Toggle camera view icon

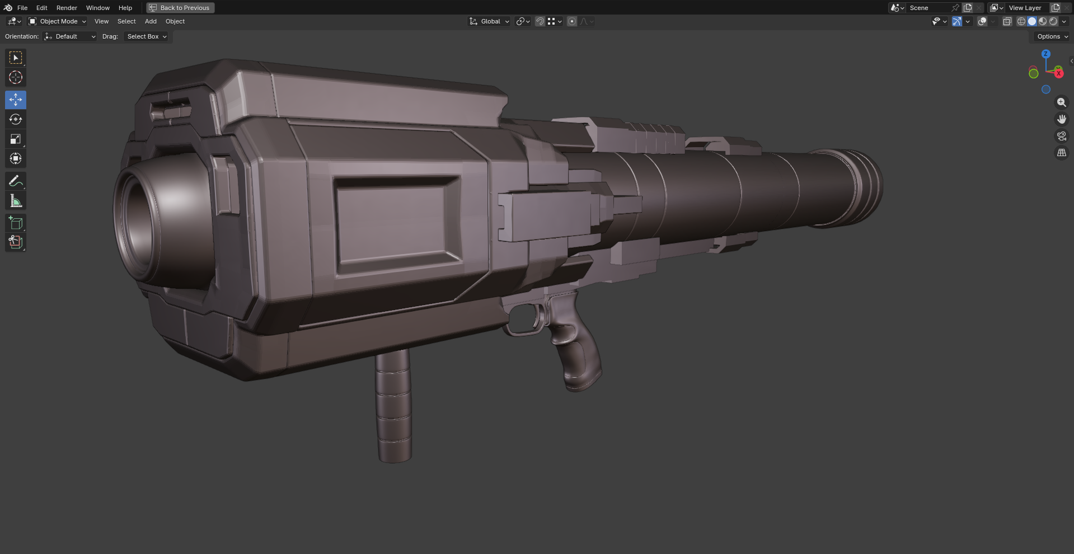click(1061, 136)
